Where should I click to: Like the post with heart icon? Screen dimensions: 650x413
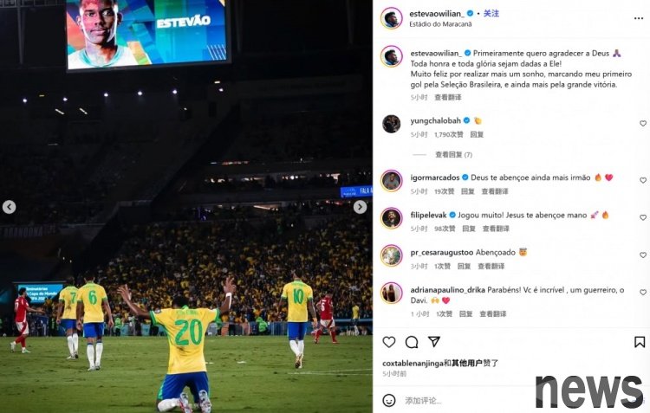point(389,342)
